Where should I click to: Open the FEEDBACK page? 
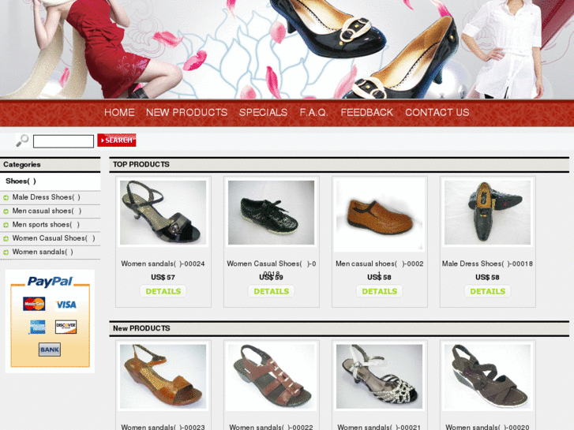point(367,112)
